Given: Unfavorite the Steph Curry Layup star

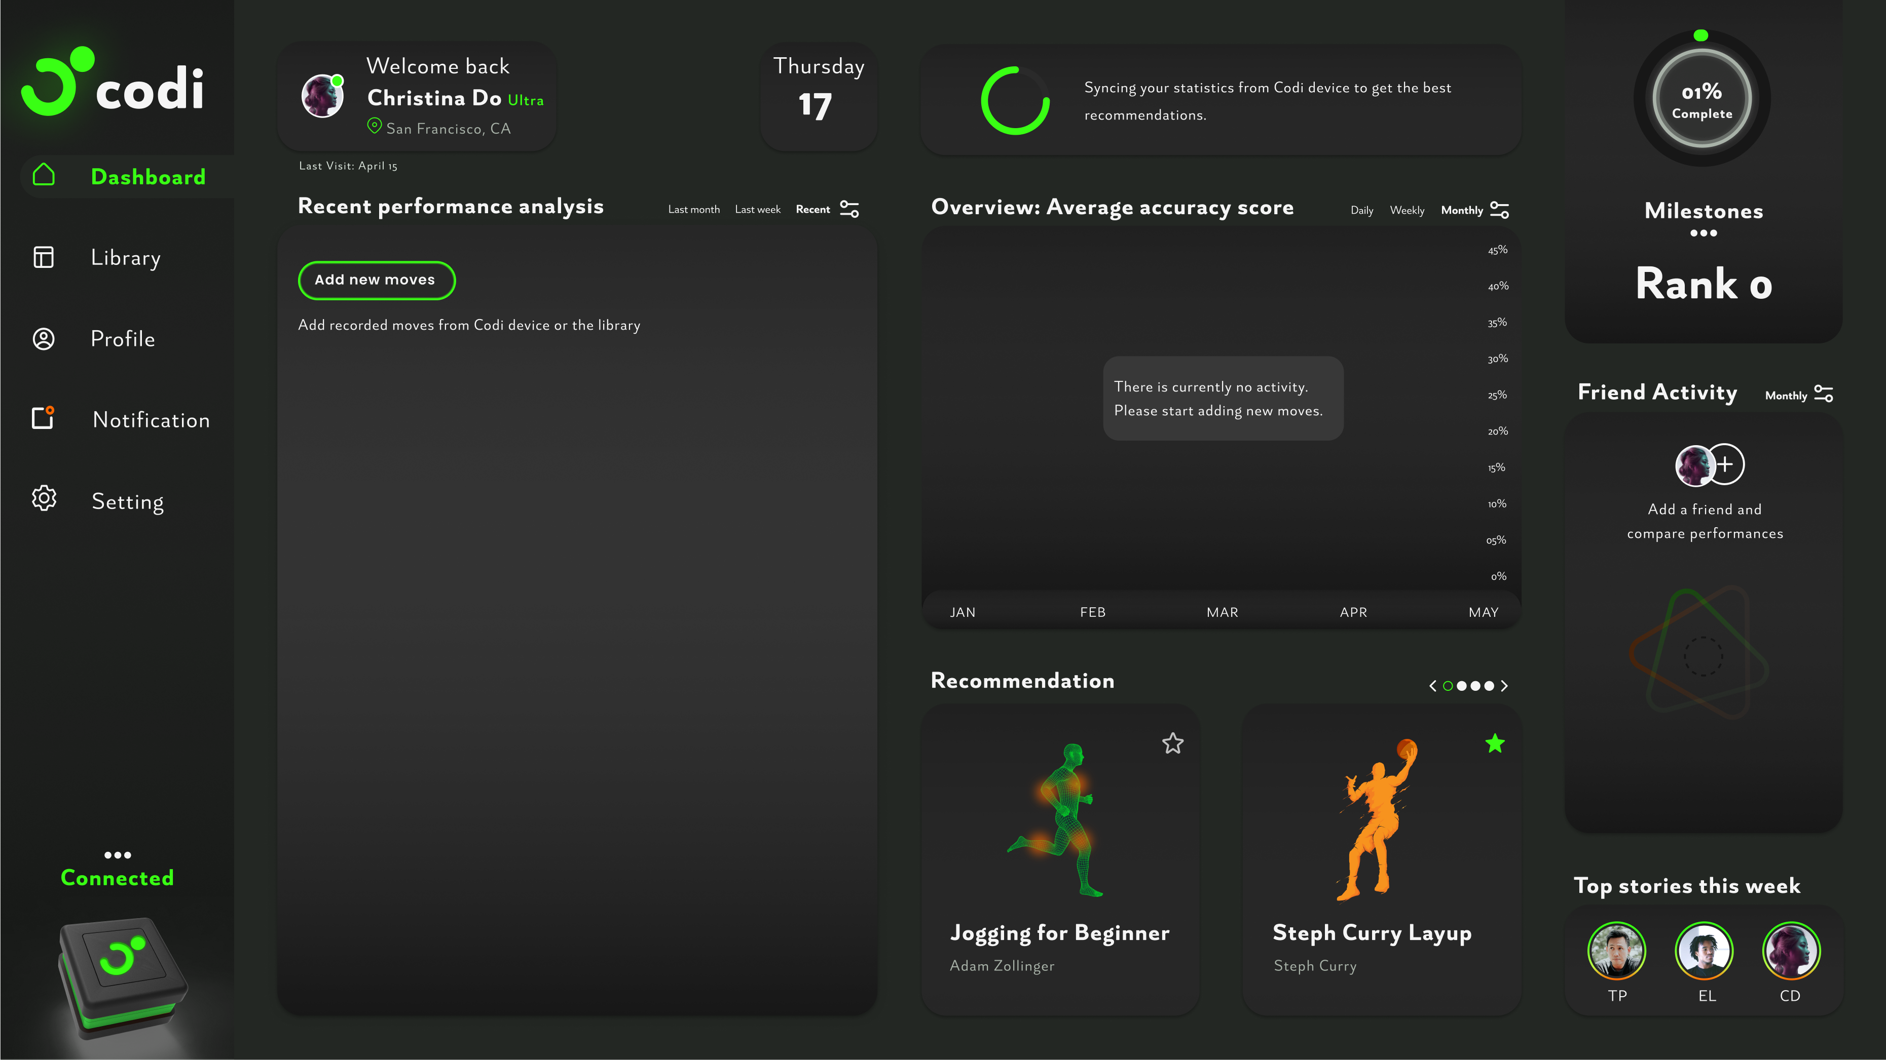Looking at the screenshot, I should [1495, 744].
